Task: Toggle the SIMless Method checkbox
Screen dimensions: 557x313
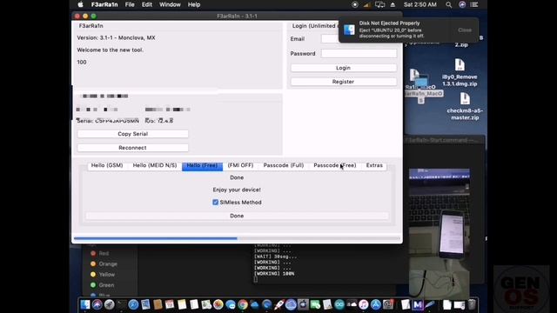Action: pos(215,203)
